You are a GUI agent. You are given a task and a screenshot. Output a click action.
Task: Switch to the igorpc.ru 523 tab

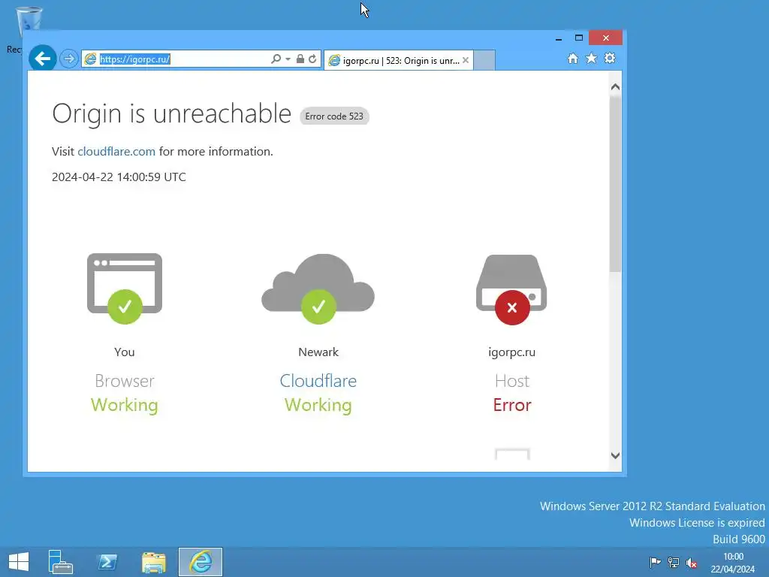pos(398,60)
